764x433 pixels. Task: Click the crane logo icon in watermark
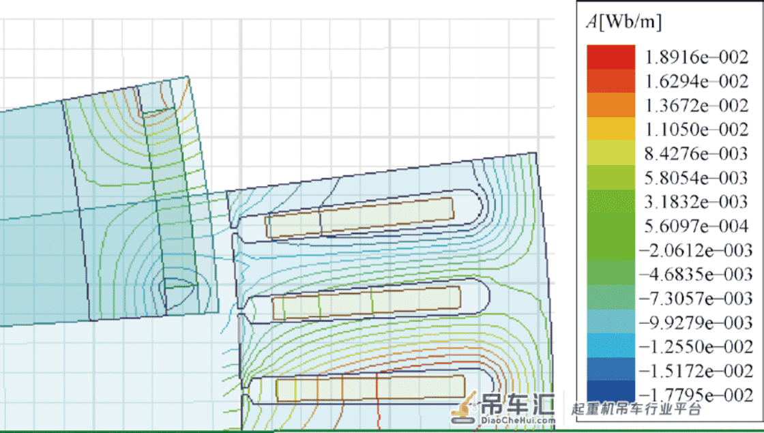(x=465, y=408)
